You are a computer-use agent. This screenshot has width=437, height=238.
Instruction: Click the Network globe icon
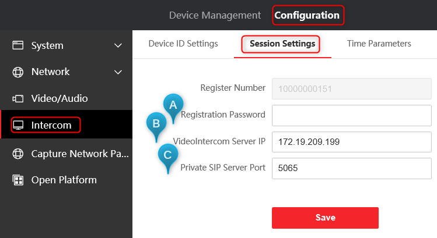[x=18, y=72]
